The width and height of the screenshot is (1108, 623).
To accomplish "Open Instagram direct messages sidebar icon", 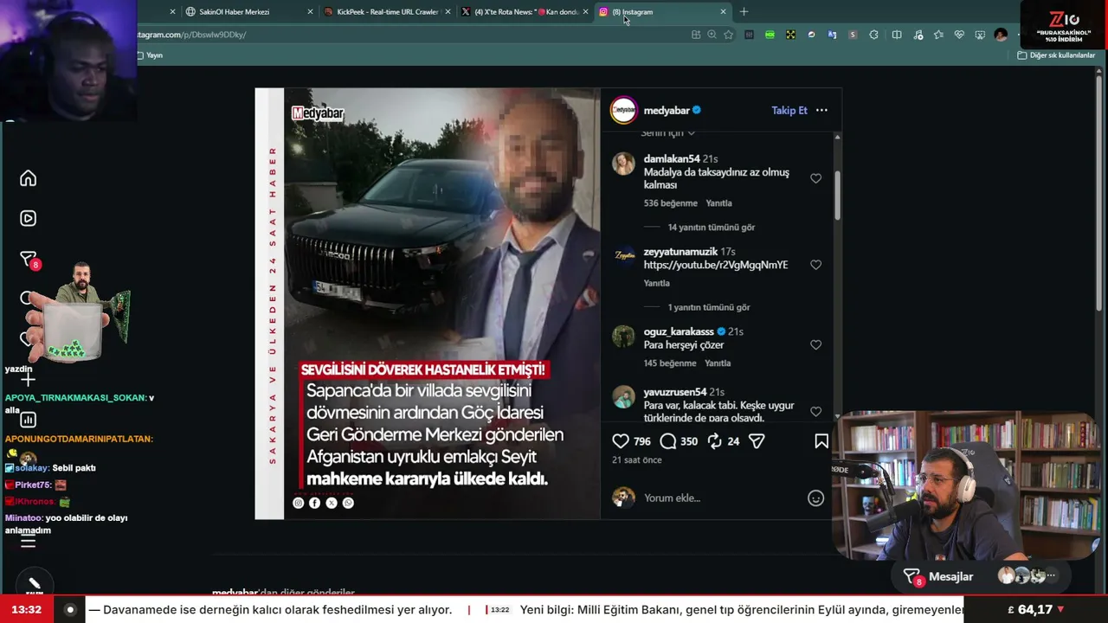I will [x=29, y=260].
